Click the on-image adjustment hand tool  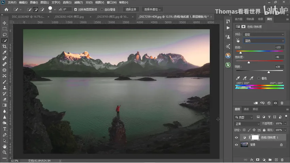(x=238, y=41)
